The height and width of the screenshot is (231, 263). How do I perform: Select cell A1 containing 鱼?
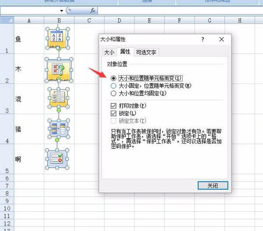point(29,39)
